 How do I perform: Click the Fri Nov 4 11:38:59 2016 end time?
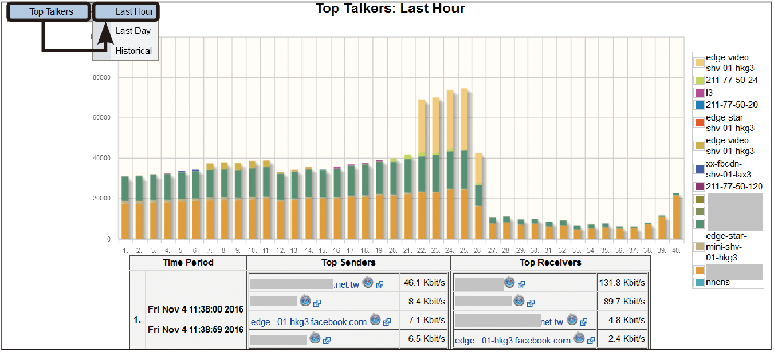195,330
